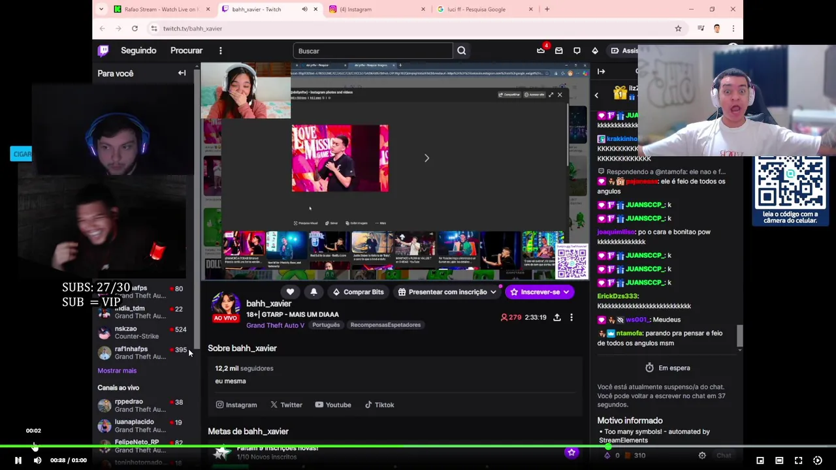Close the image viewer inside the stream
This screenshot has height=470, width=836.
[x=560, y=95]
